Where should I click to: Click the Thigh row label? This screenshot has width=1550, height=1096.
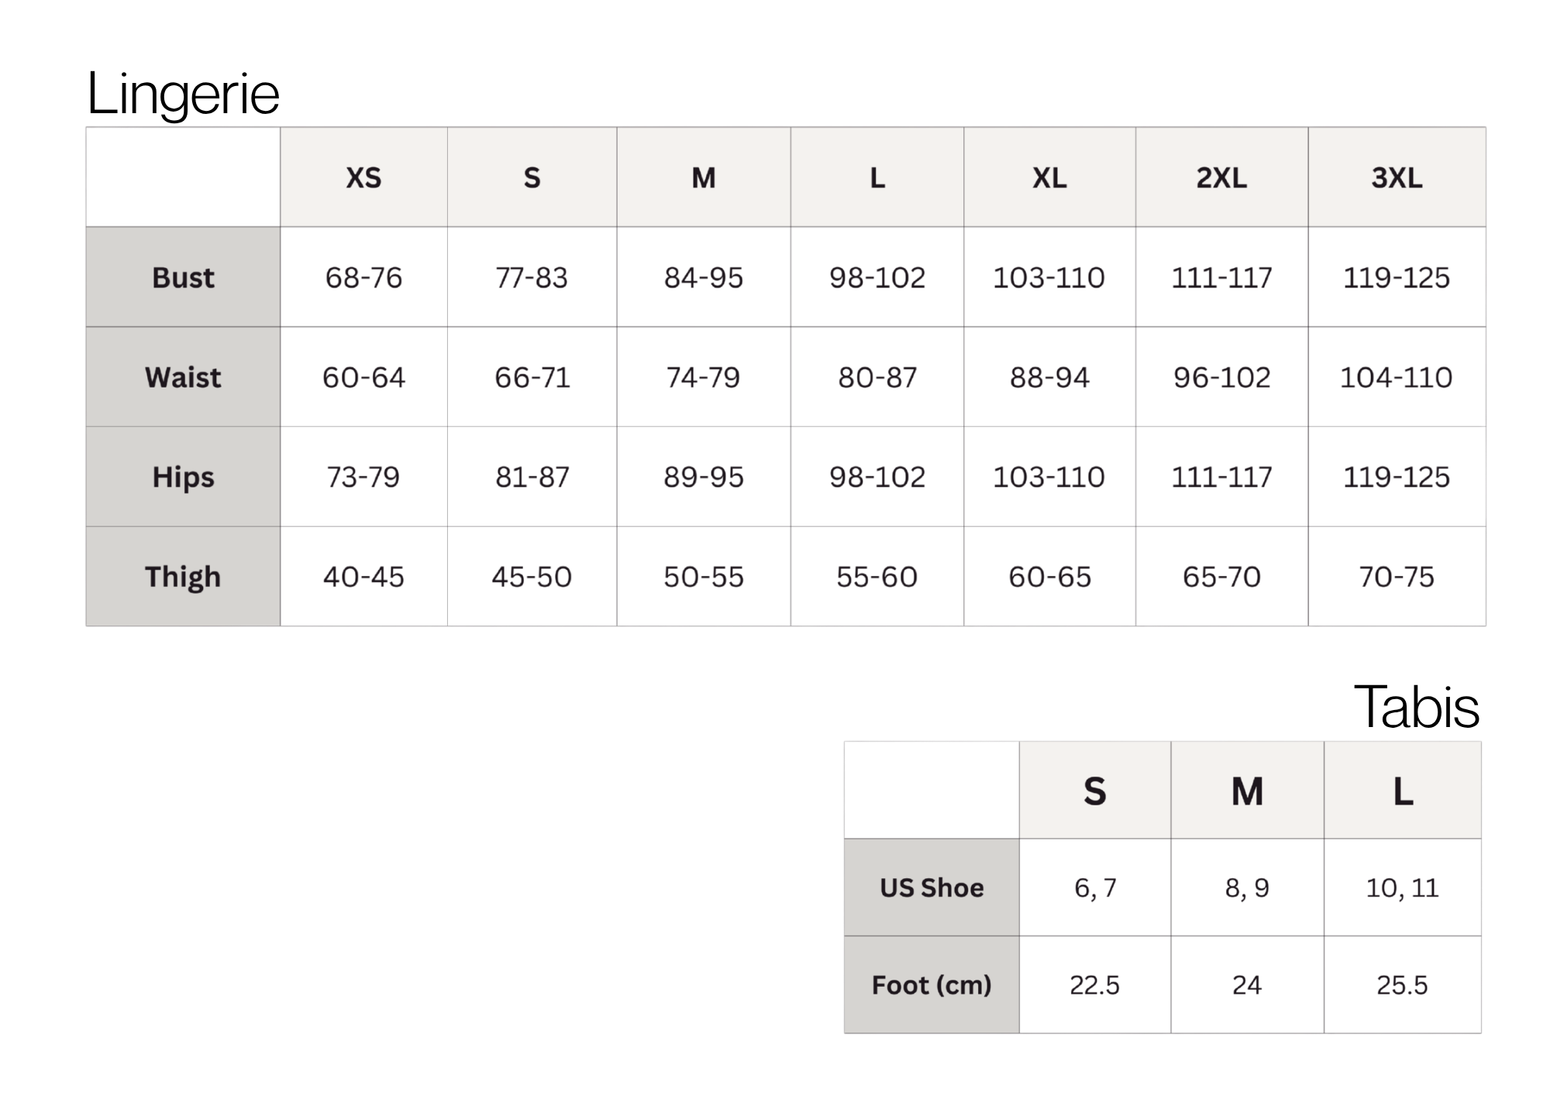coord(183,577)
